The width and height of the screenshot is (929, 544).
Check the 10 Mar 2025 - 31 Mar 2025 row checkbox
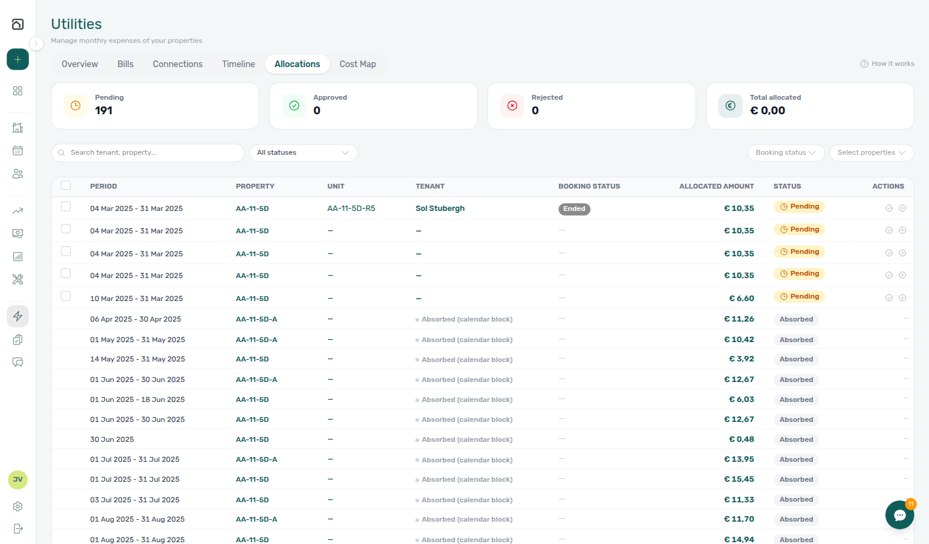point(66,296)
